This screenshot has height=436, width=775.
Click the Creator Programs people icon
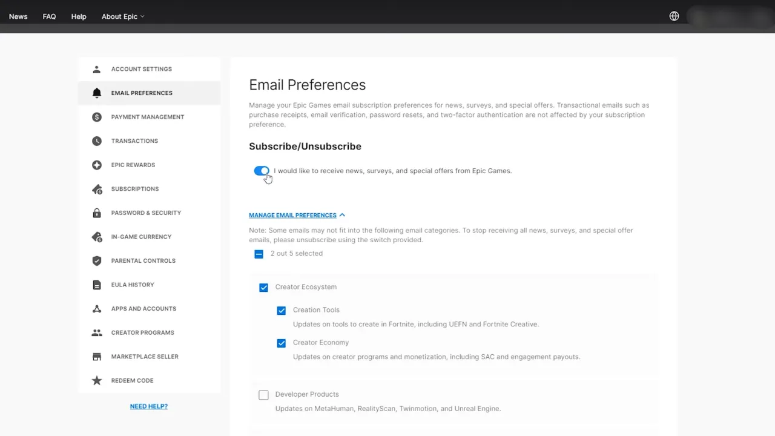coord(97,332)
